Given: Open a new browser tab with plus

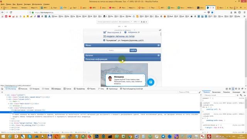Looking at the screenshot, I should click(x=241, y=8).
